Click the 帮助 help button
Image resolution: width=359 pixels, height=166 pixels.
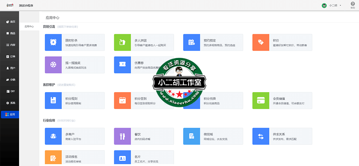[x=353, y=5]
